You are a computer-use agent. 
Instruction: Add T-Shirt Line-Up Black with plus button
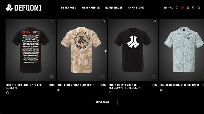coord(52,77)
